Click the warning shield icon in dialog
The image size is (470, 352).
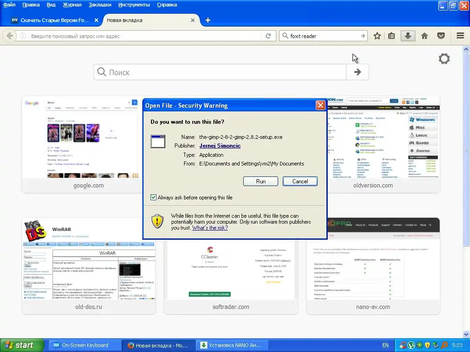coord(157,221)
